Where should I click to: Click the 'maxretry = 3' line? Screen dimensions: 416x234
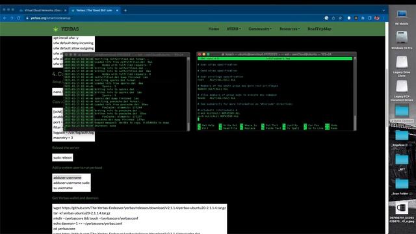(63, 138)
